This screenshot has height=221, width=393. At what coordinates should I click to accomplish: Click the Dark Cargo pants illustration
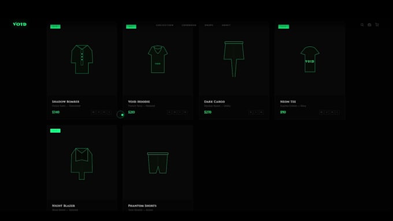click(x=234, y=59)
